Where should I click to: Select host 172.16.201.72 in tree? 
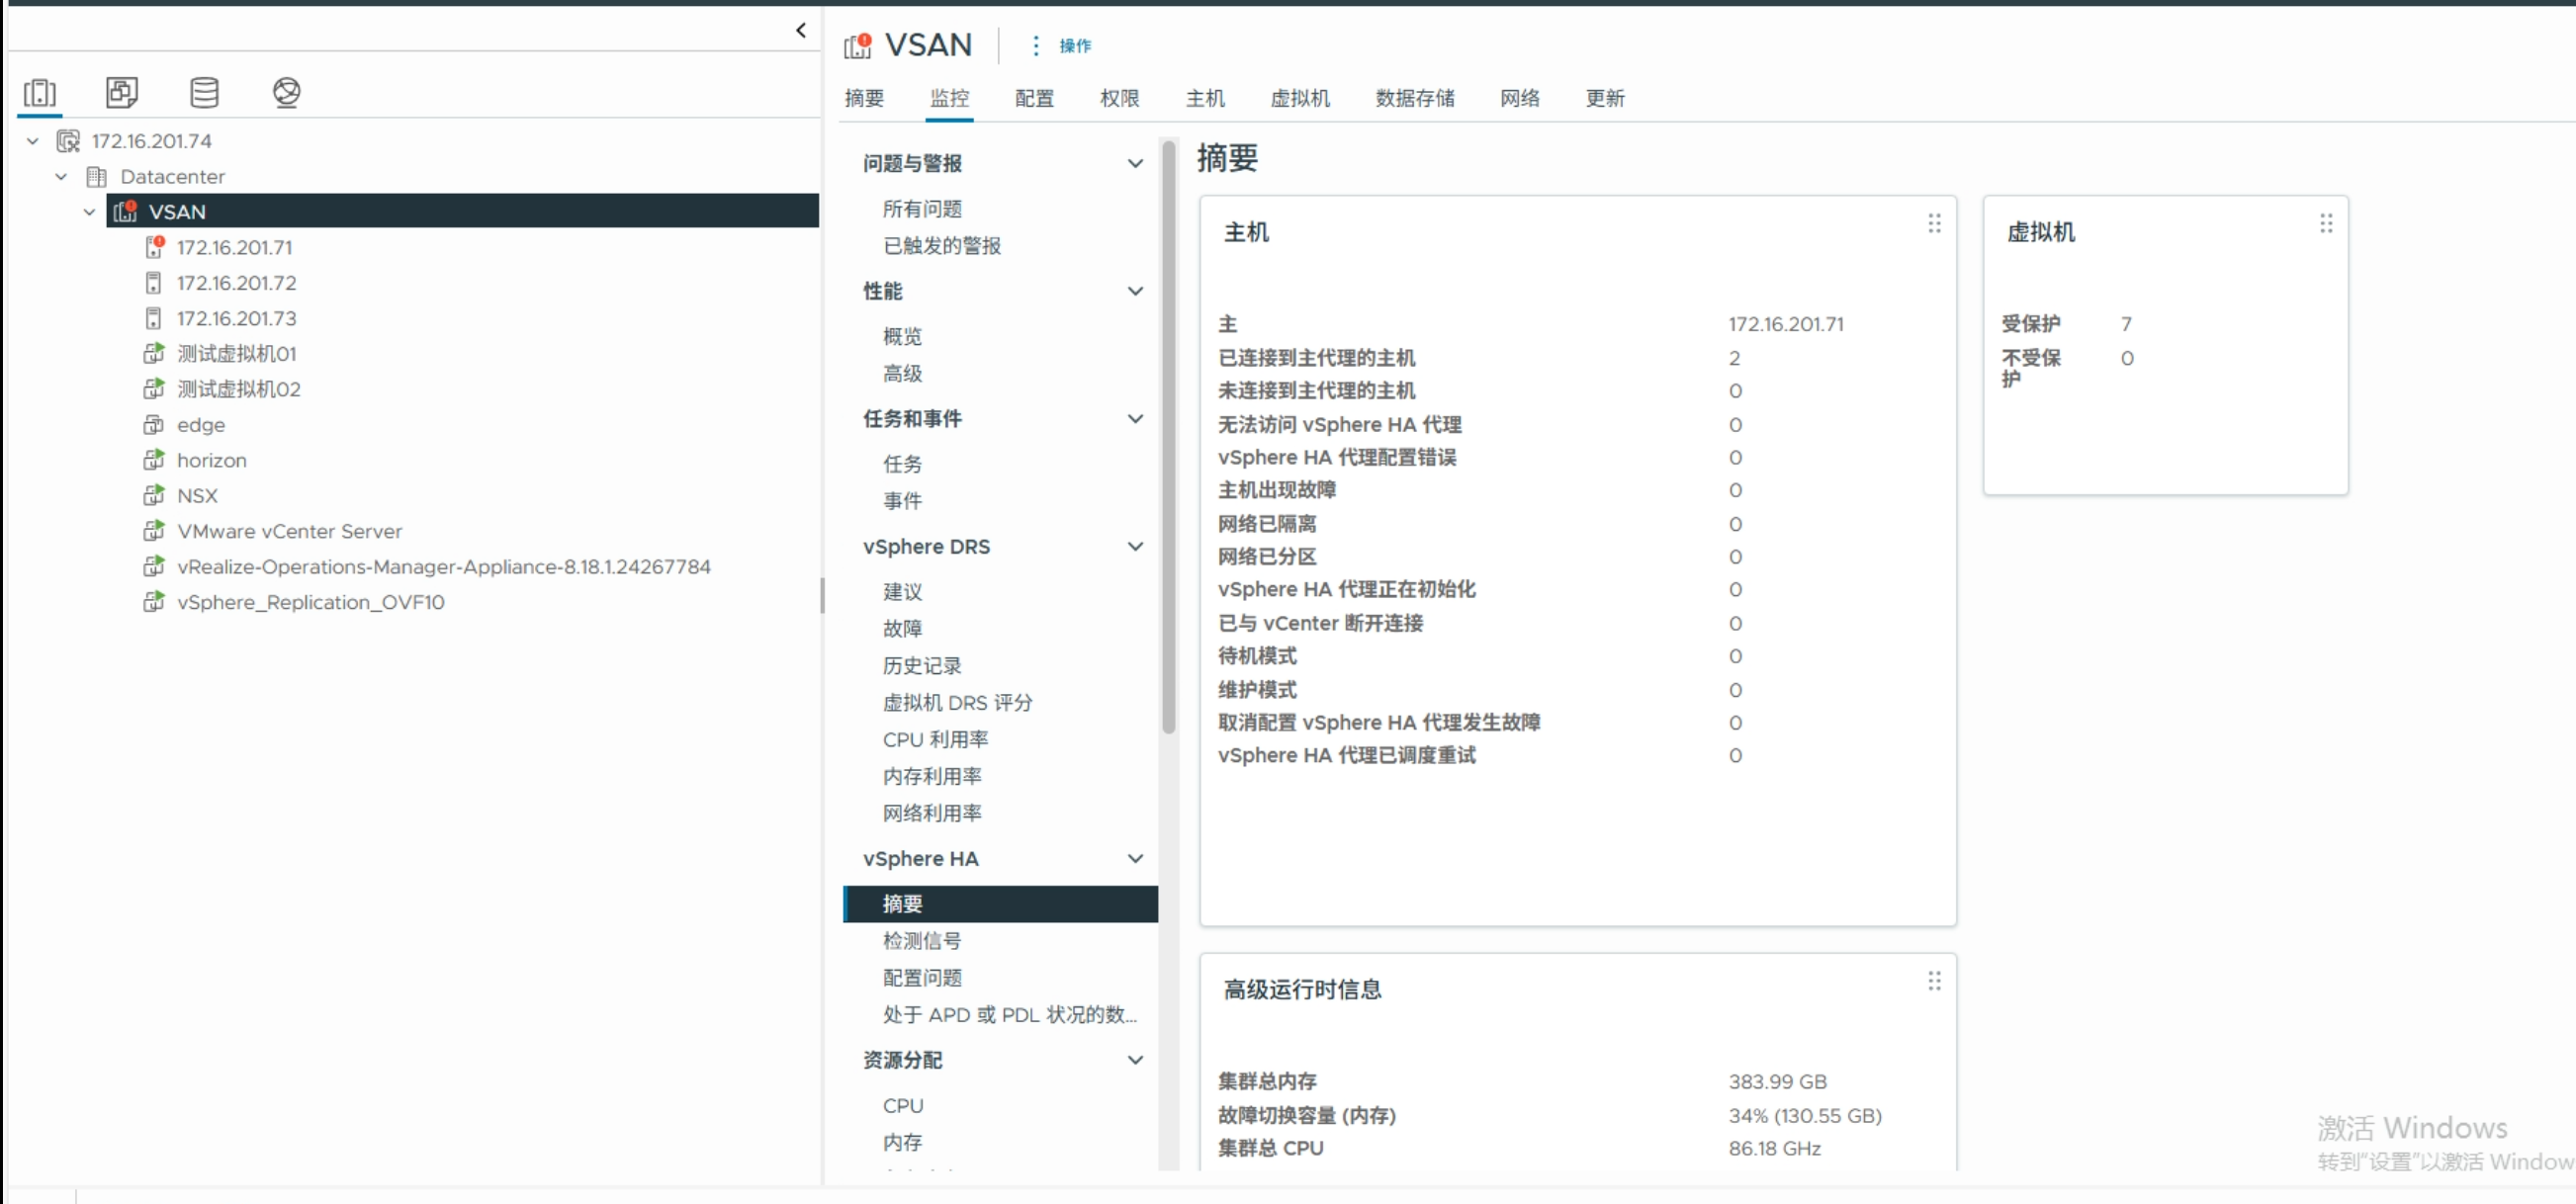236,283
